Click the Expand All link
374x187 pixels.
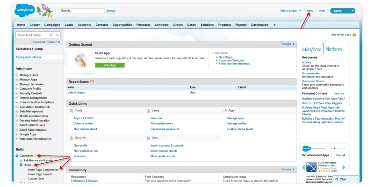[x=39, y=42]
